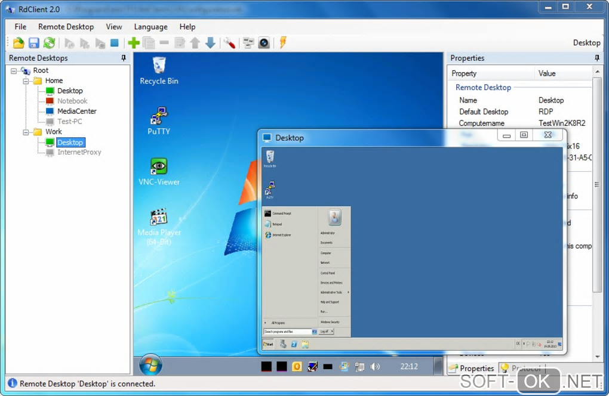Click the Property column header
The image size is (609, 396).
pos(491,73)
